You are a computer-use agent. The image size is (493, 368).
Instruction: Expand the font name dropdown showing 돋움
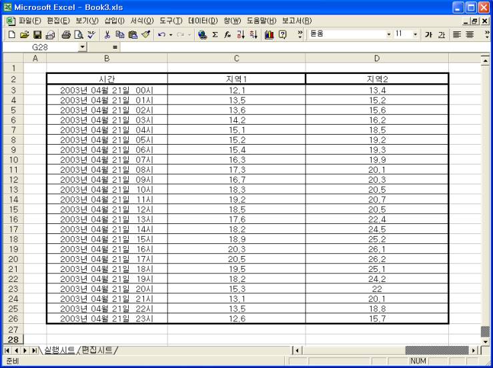pyautogui.click(x=390, y=33)
